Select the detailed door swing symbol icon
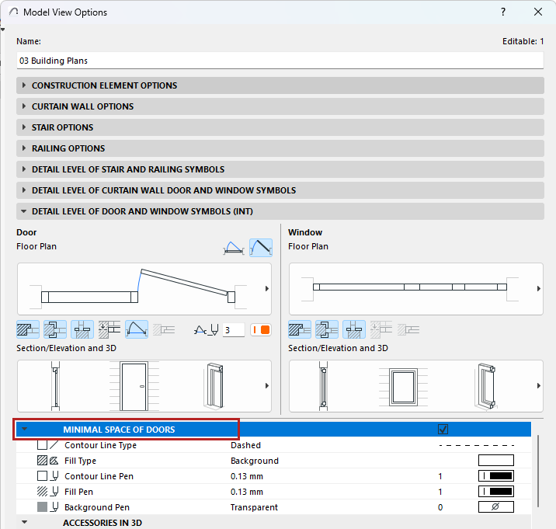Image resolution: width=556 pixels, height=529 pixels. click(261, 248)
